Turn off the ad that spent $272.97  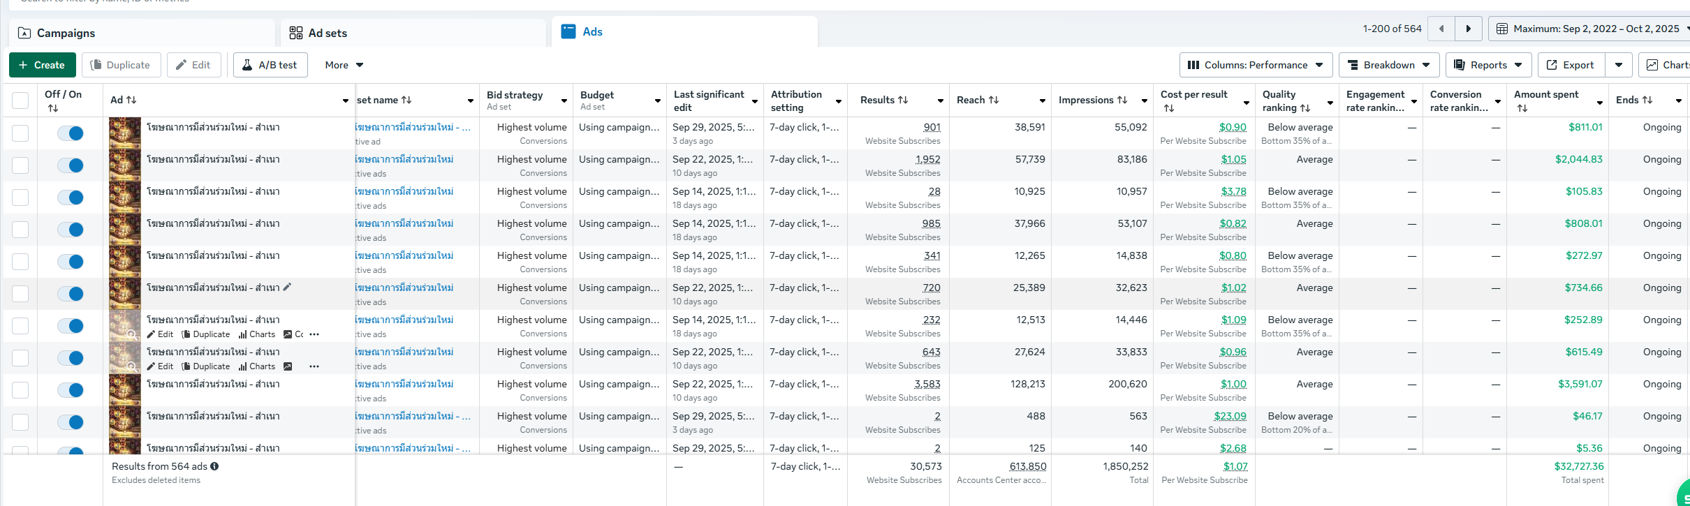(71, 262)
